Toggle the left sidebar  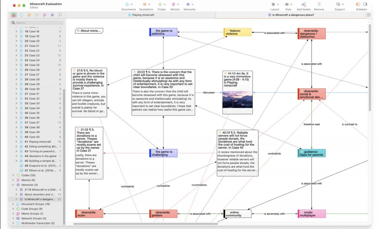[358, 4]
